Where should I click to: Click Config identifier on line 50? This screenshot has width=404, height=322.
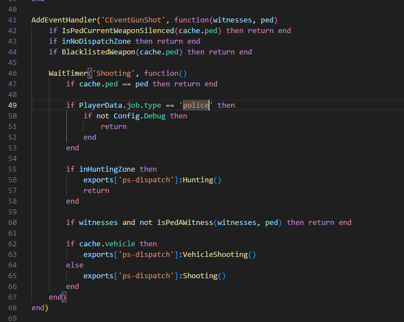click(126, 116)
